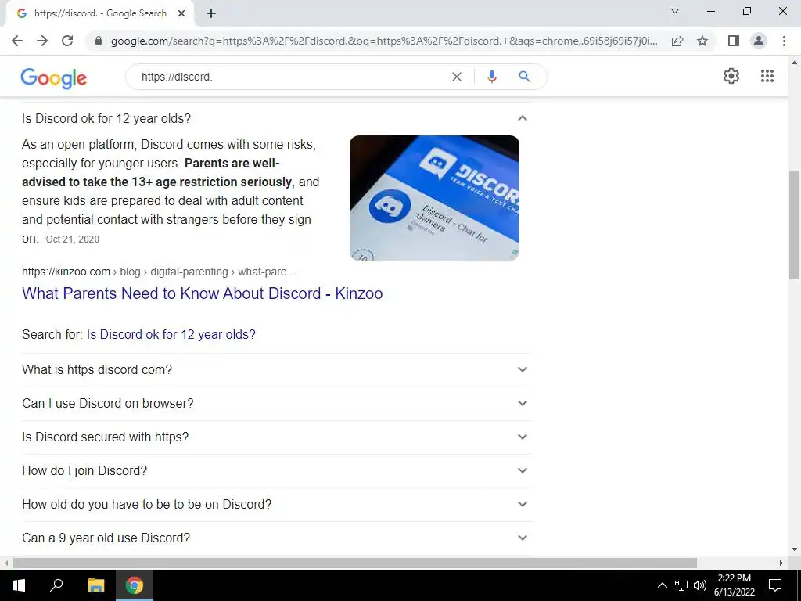Click the horizontal scrollbar thumb

tap(355, 563)
